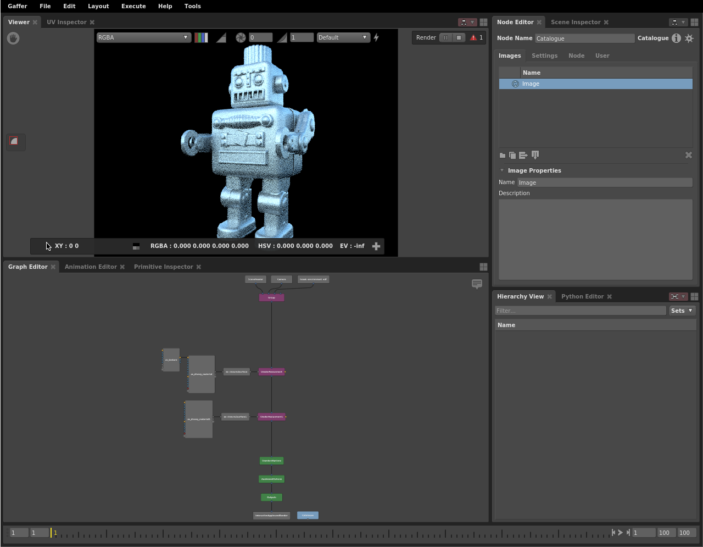This screenshot has height=547, width=703.
Task: Switch to the Python Editor tab
Action: point(582,296)
